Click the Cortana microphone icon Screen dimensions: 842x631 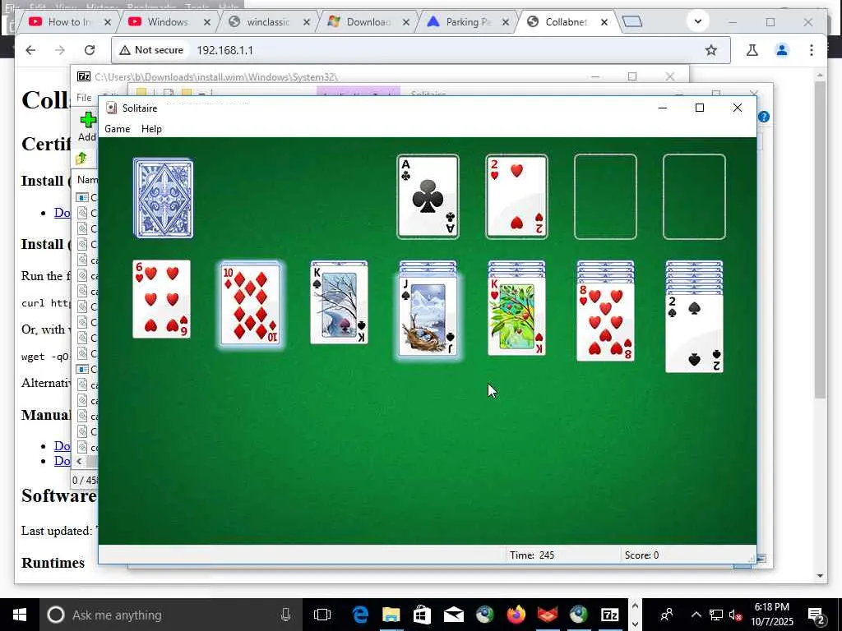[x=285, y=615]
